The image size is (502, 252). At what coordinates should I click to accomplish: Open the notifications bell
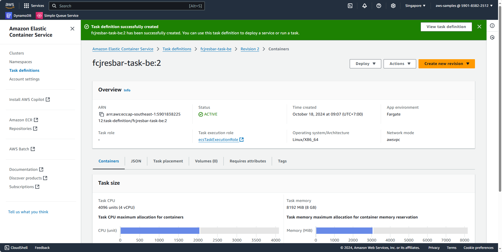point(364,6)
